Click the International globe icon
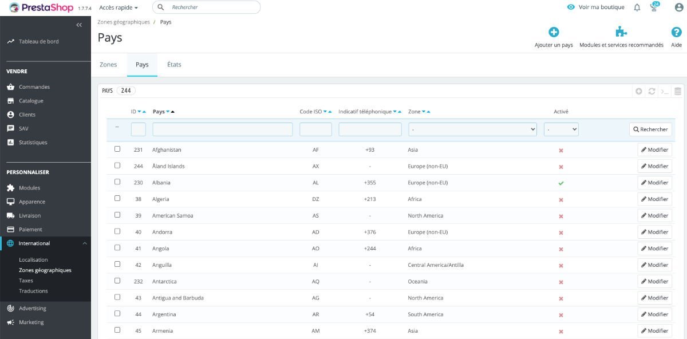Image resolution: width=687 pixels, height=339 pixels. coord(10,243)
